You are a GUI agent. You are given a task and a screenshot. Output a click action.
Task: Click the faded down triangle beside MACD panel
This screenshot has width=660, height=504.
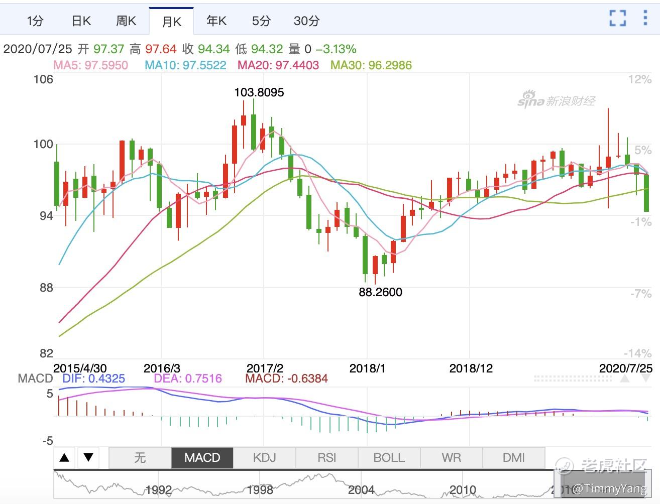646,379
